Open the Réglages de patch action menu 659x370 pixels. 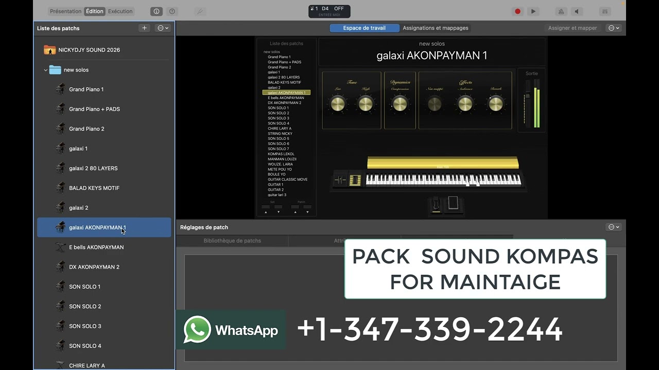tap(614, 227)
